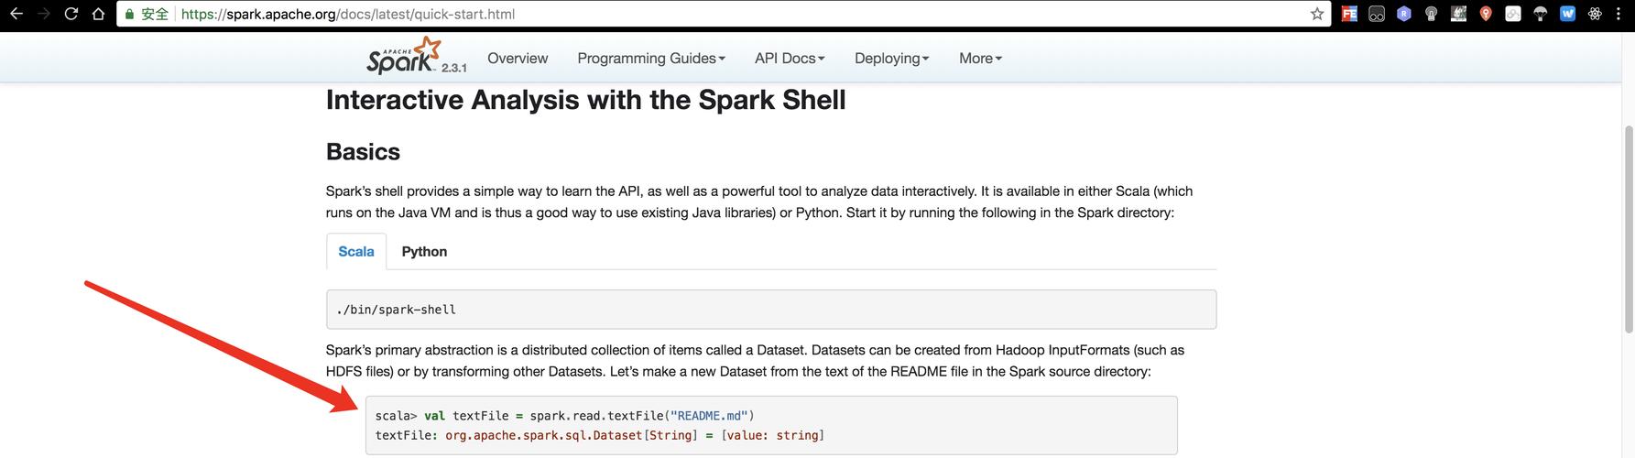Open the gray lightbulb extension icon
Image resolution: width=1635 pixels, height=458 pixels.
click(1432, 14)
